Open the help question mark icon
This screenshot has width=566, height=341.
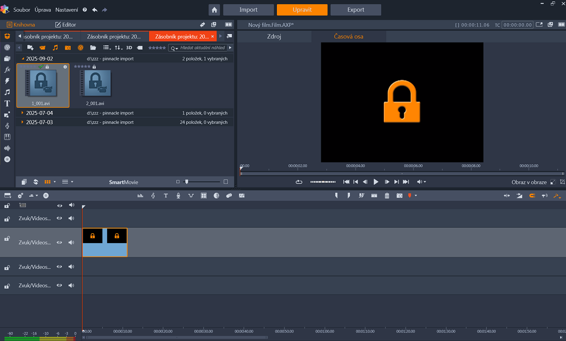pos(85,10)
